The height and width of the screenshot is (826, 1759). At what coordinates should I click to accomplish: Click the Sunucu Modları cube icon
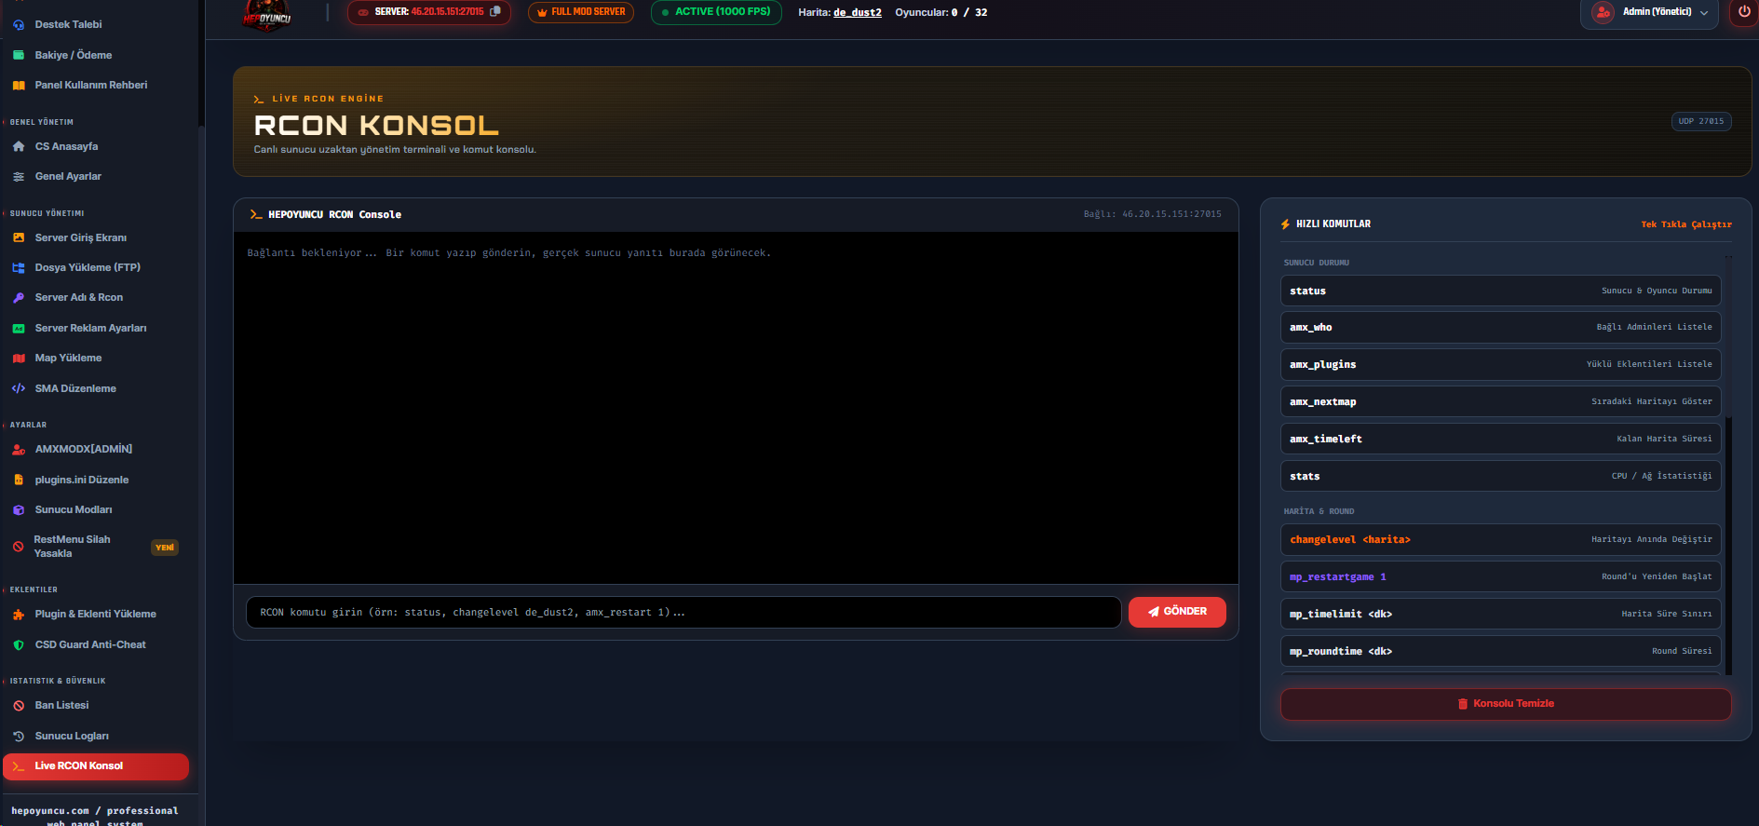[x=19, y=510]
